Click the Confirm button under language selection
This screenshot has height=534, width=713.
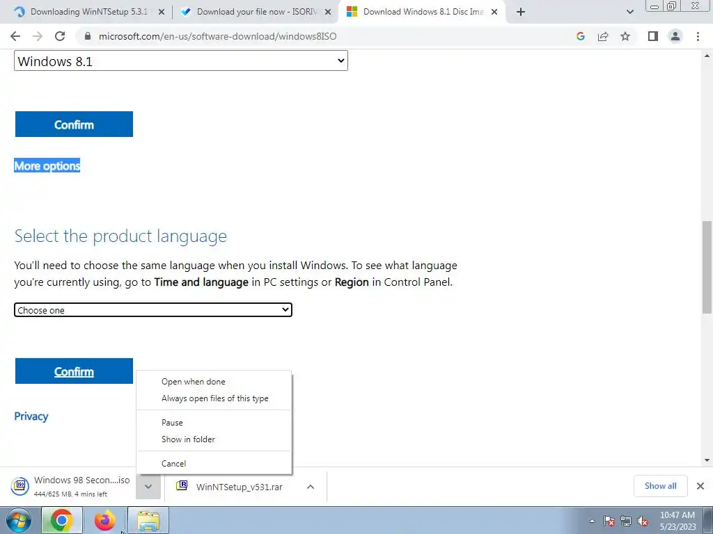pos(74,371)
